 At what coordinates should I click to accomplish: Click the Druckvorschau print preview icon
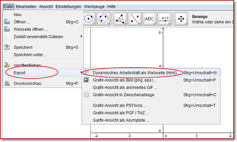tap(7, 83)
